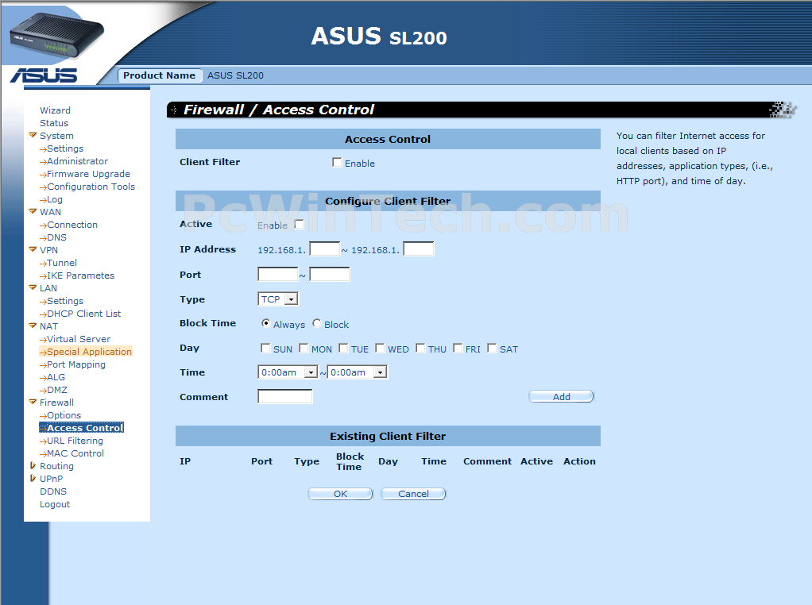Screen dimensions: 812x605
Task: Open the Status page
Action: coord(54,123)
